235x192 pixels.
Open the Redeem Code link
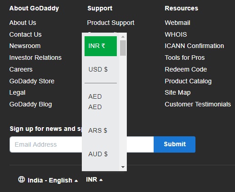[186, 69]
